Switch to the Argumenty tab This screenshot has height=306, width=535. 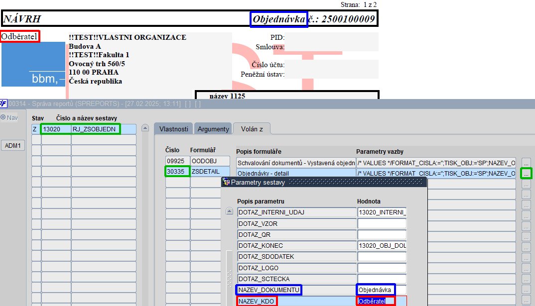click(x=213, y=129)
